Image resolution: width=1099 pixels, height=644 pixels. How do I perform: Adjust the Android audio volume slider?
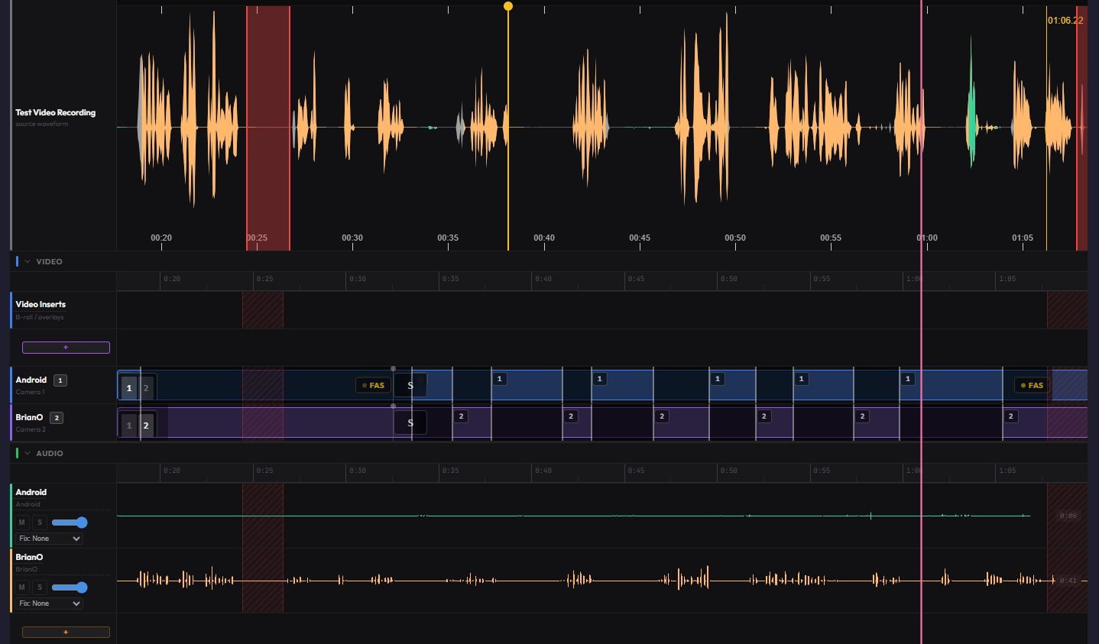(x=70, y=523)
